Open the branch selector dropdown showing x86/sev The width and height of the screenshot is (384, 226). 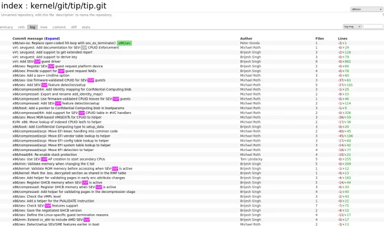click(x=366, y=9)
